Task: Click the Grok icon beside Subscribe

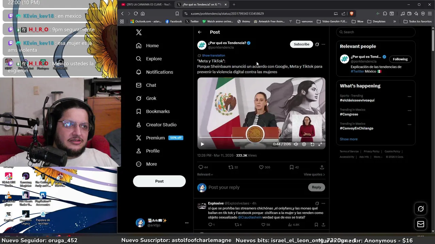Action: tap(317, 44)
